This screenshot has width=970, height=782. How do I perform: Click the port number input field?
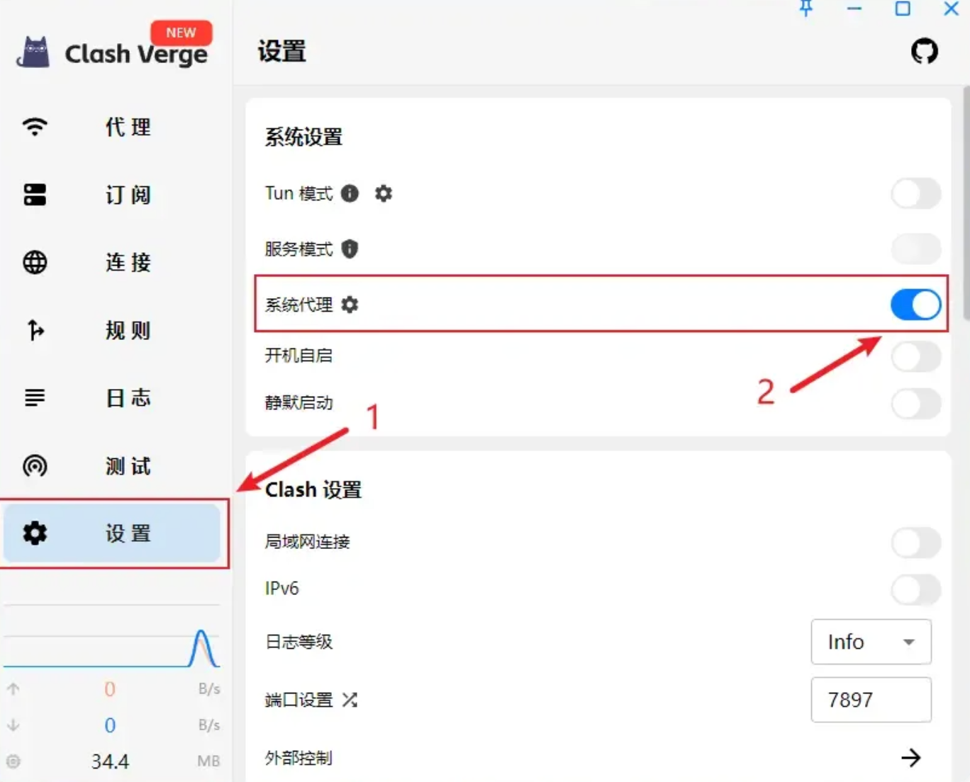(871, 700)
